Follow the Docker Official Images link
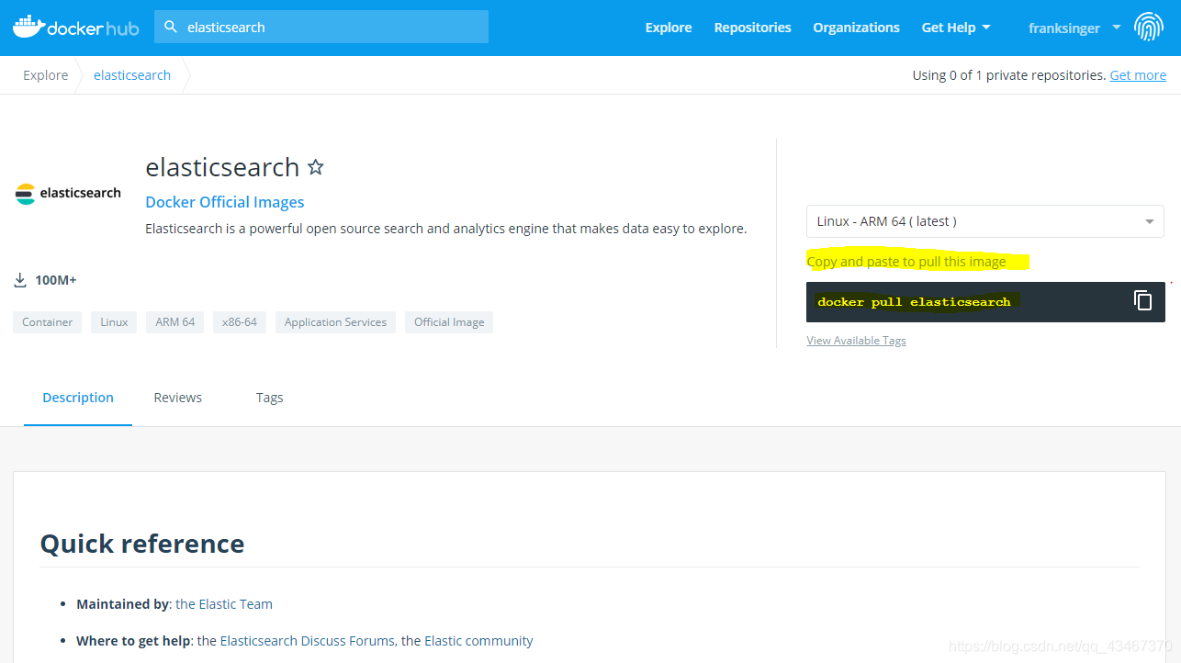The height and width of the screenshot is (663, 1181). [x=225, y=202]
